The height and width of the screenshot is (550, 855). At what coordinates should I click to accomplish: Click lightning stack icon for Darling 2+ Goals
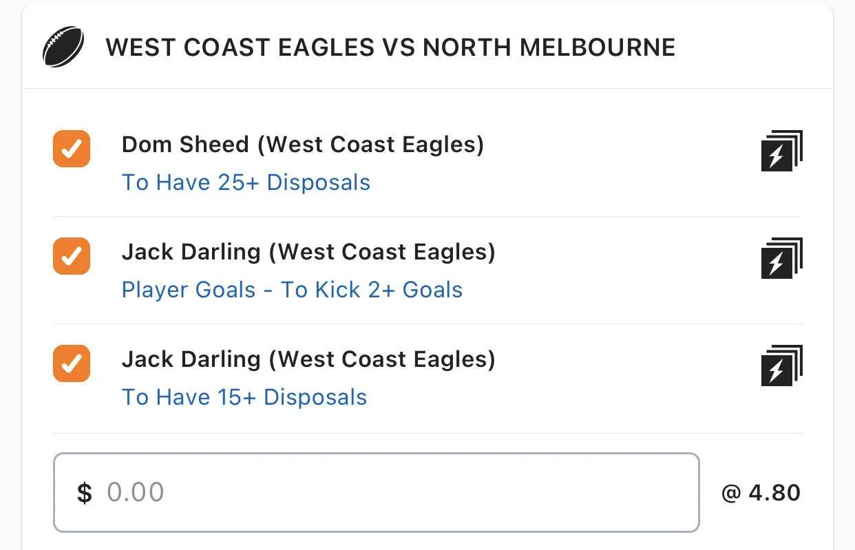click(781, 258)
